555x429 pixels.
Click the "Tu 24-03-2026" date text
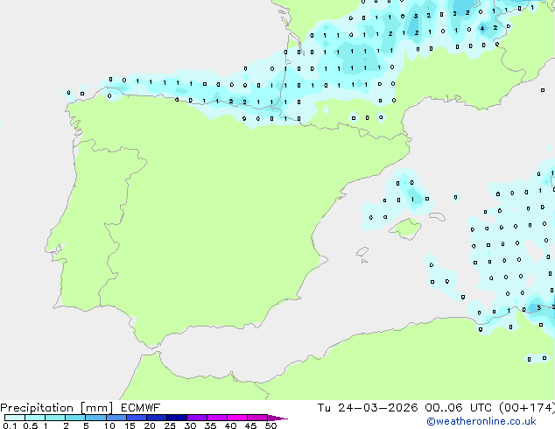(368, 408)
